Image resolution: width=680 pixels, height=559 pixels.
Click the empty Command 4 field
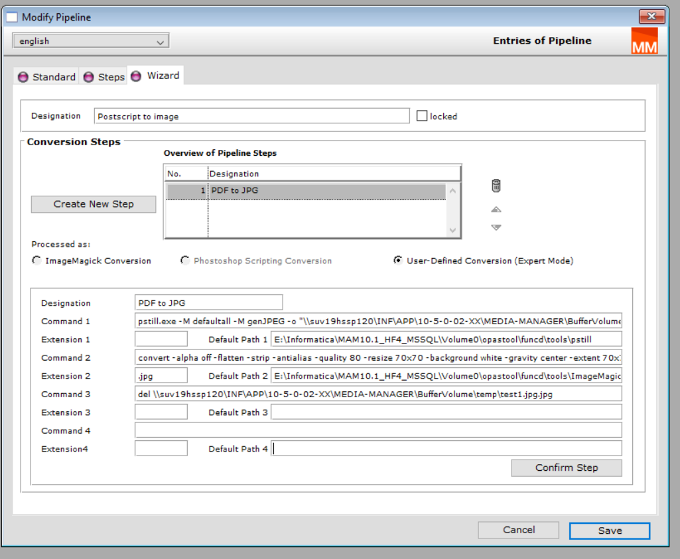[x=378, y=430]
